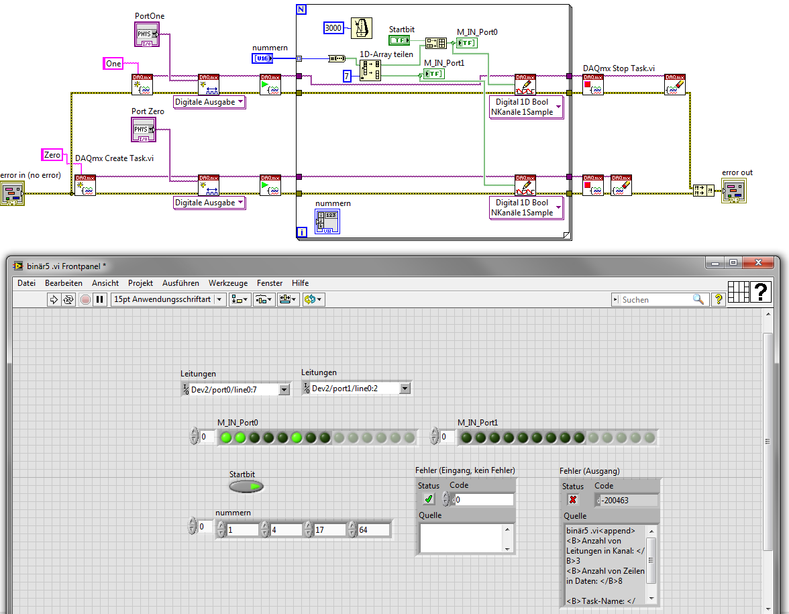Click the Run arrow toolbar icon
The height and width of the screenshot is (614, 789).
(54, 300)
